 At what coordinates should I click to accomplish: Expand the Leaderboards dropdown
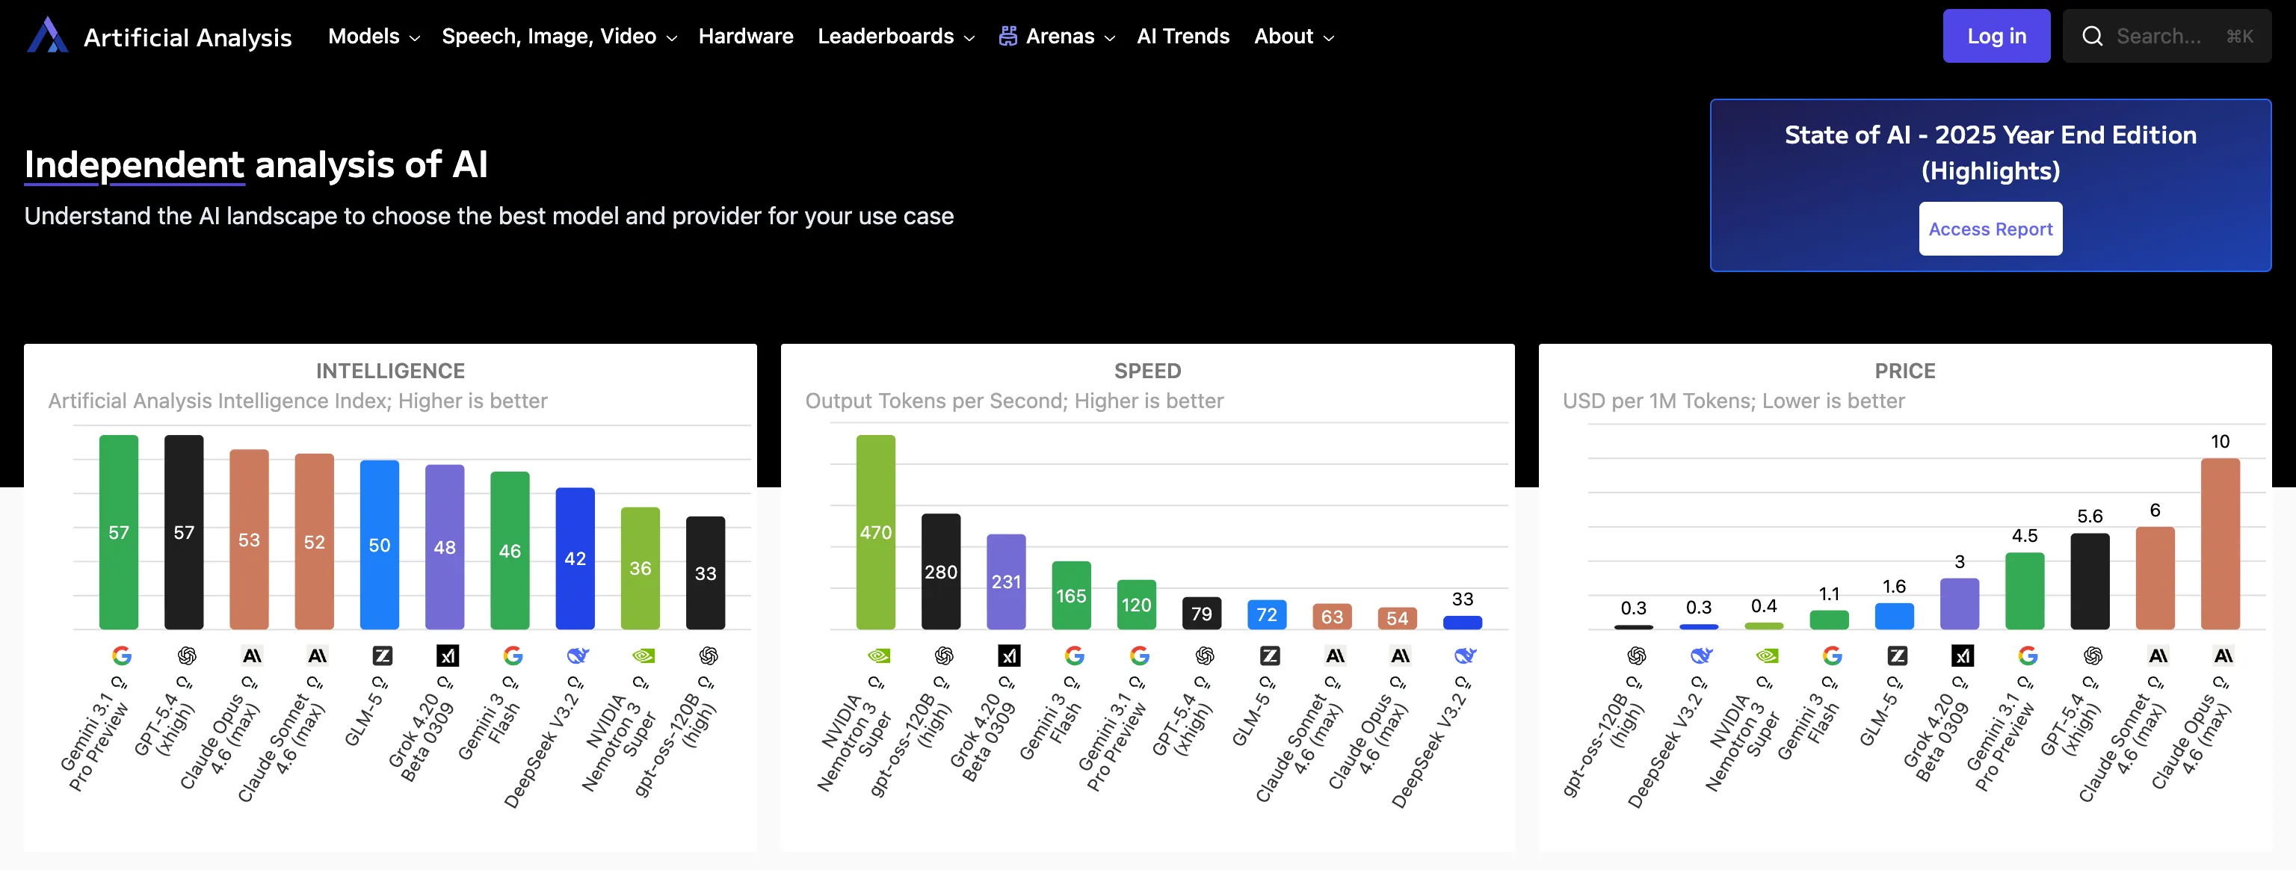pos(895,37)
